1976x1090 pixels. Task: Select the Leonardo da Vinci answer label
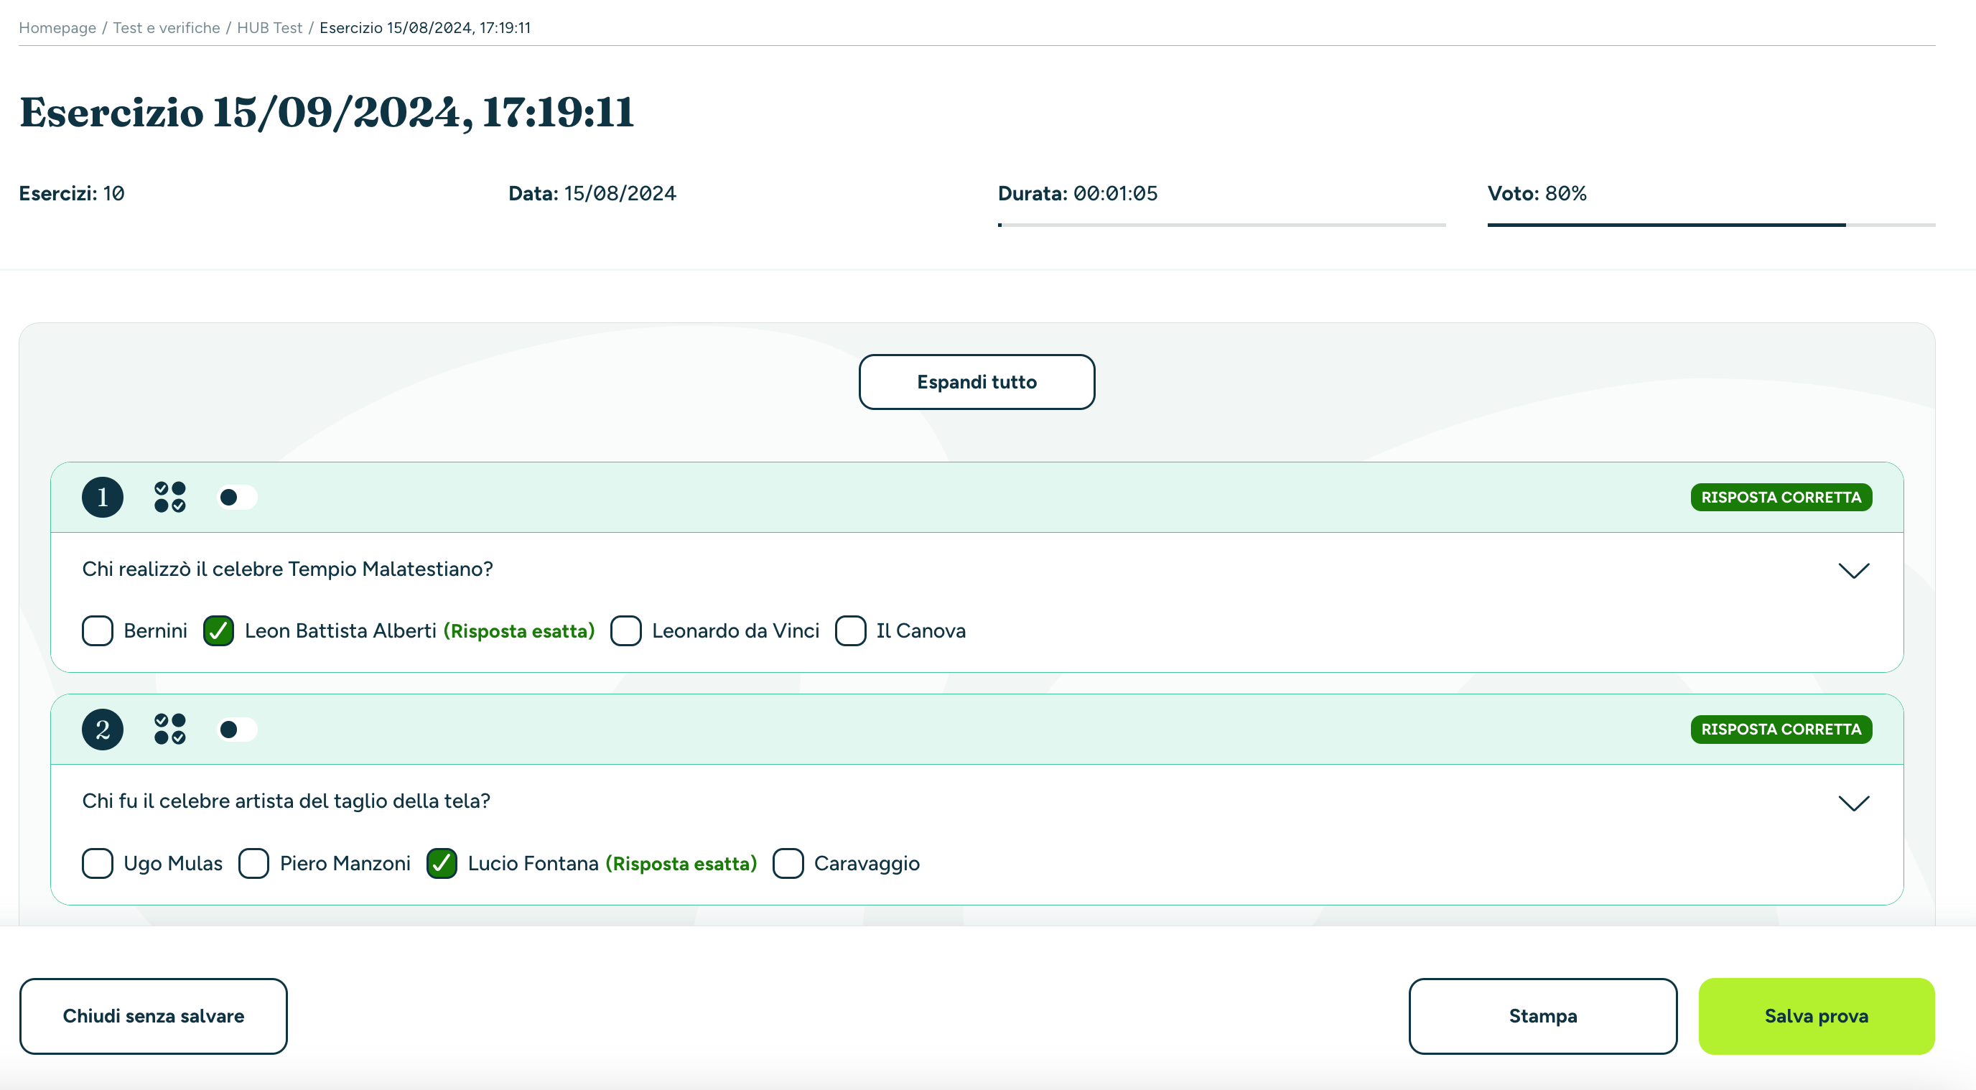736,630
